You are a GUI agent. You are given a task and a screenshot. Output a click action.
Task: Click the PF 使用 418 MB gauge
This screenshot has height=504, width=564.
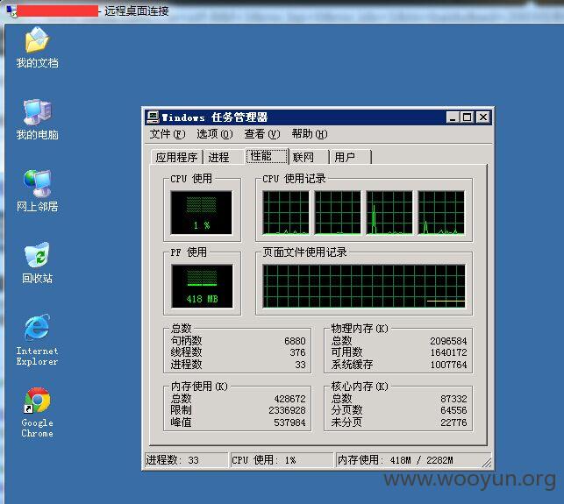tap(202, 286)
